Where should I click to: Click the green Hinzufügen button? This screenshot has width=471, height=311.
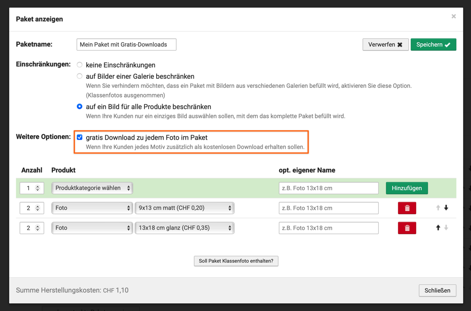(x=407, y=188)
